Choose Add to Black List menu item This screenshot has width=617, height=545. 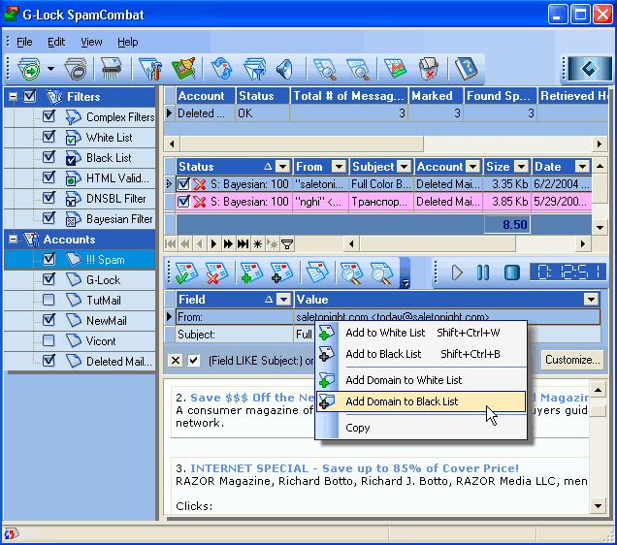[421, 354]
